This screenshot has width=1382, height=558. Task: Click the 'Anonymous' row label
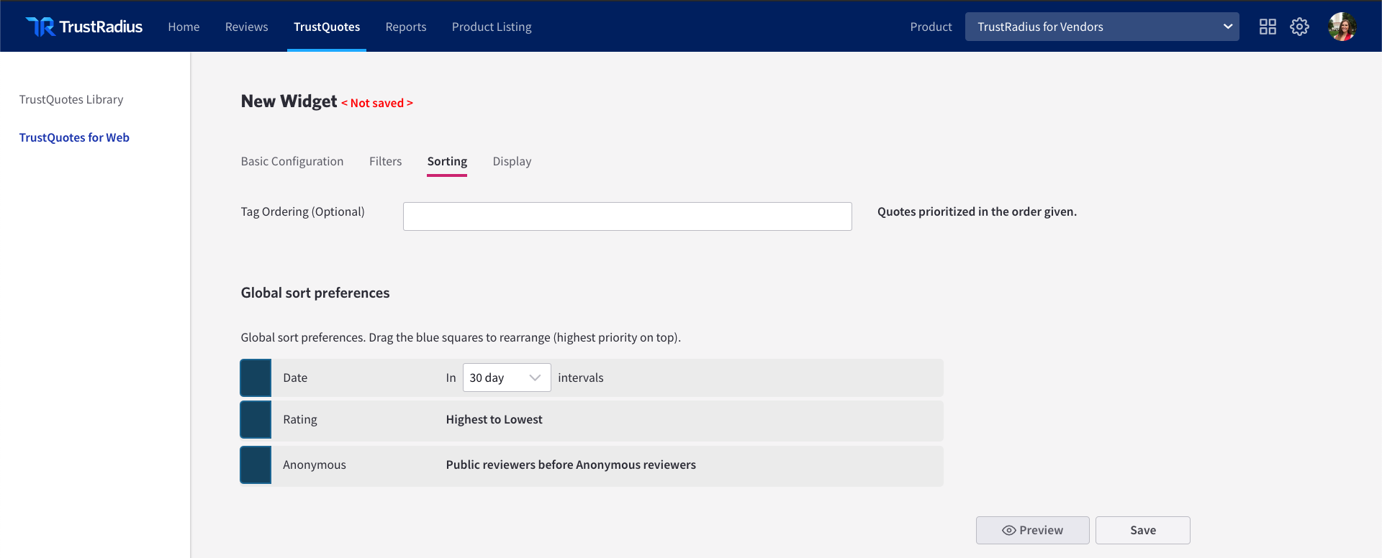(x=315, y=465)
